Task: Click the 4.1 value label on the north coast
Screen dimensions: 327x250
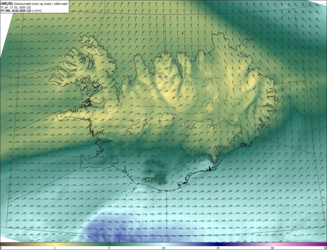Action: [191, 59]
